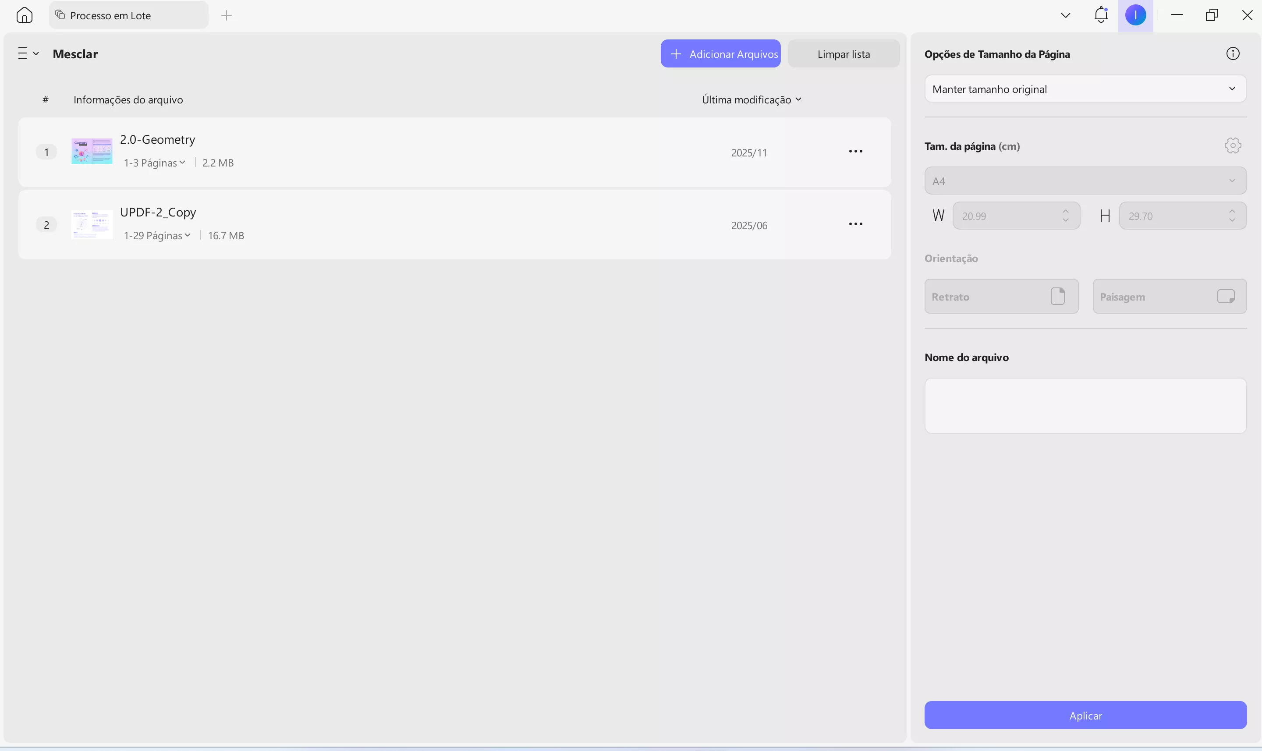Select Retrato orientation

click(x=1001, y=297)
